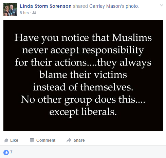This screenshot has height=158, width=166.
Task: Click the 'blame their victims' line in image
Action: click(x=83, y=75)
